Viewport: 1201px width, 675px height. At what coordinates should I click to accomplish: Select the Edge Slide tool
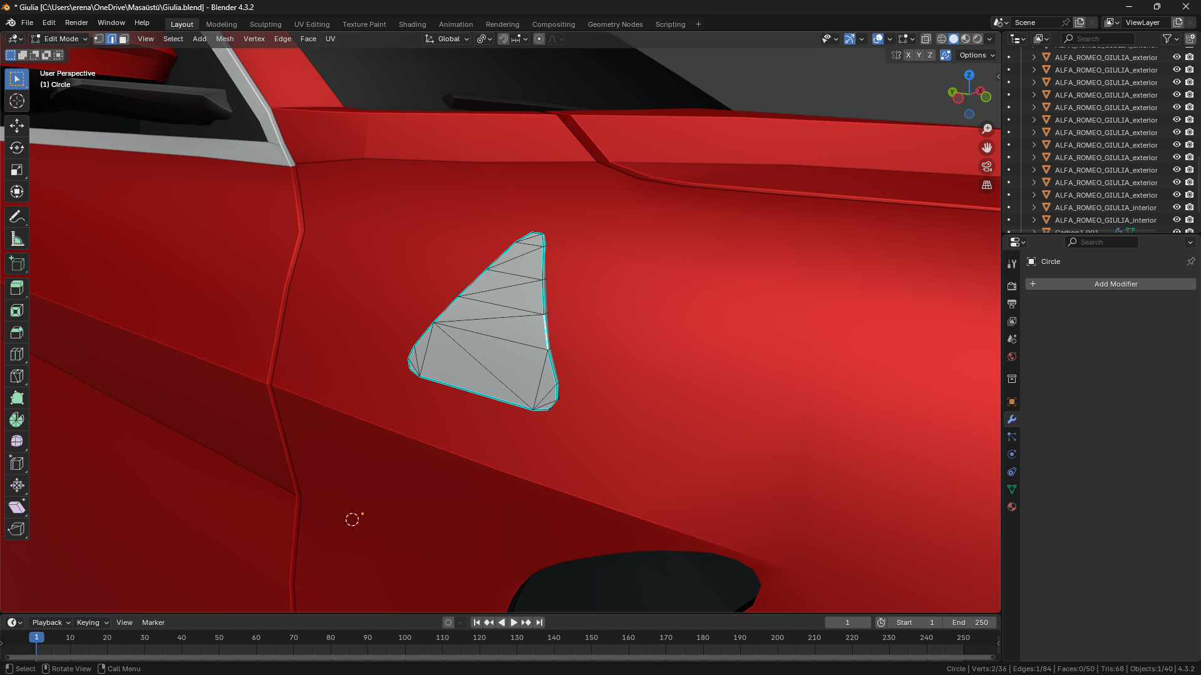[x=17, y=464]
